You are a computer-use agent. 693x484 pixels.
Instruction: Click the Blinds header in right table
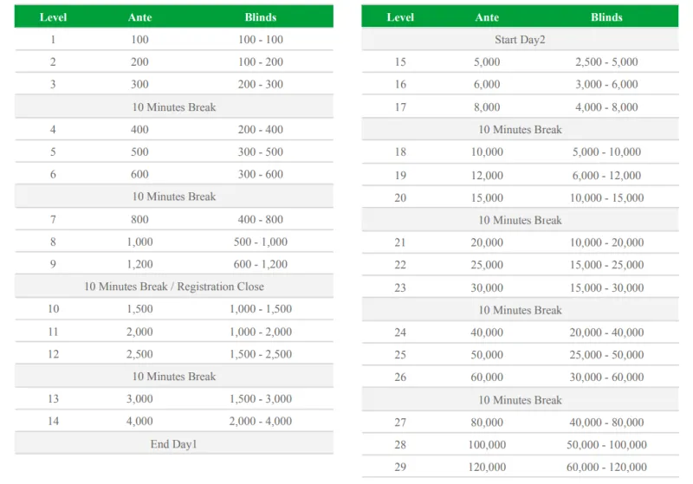click(x=606, y=17)
